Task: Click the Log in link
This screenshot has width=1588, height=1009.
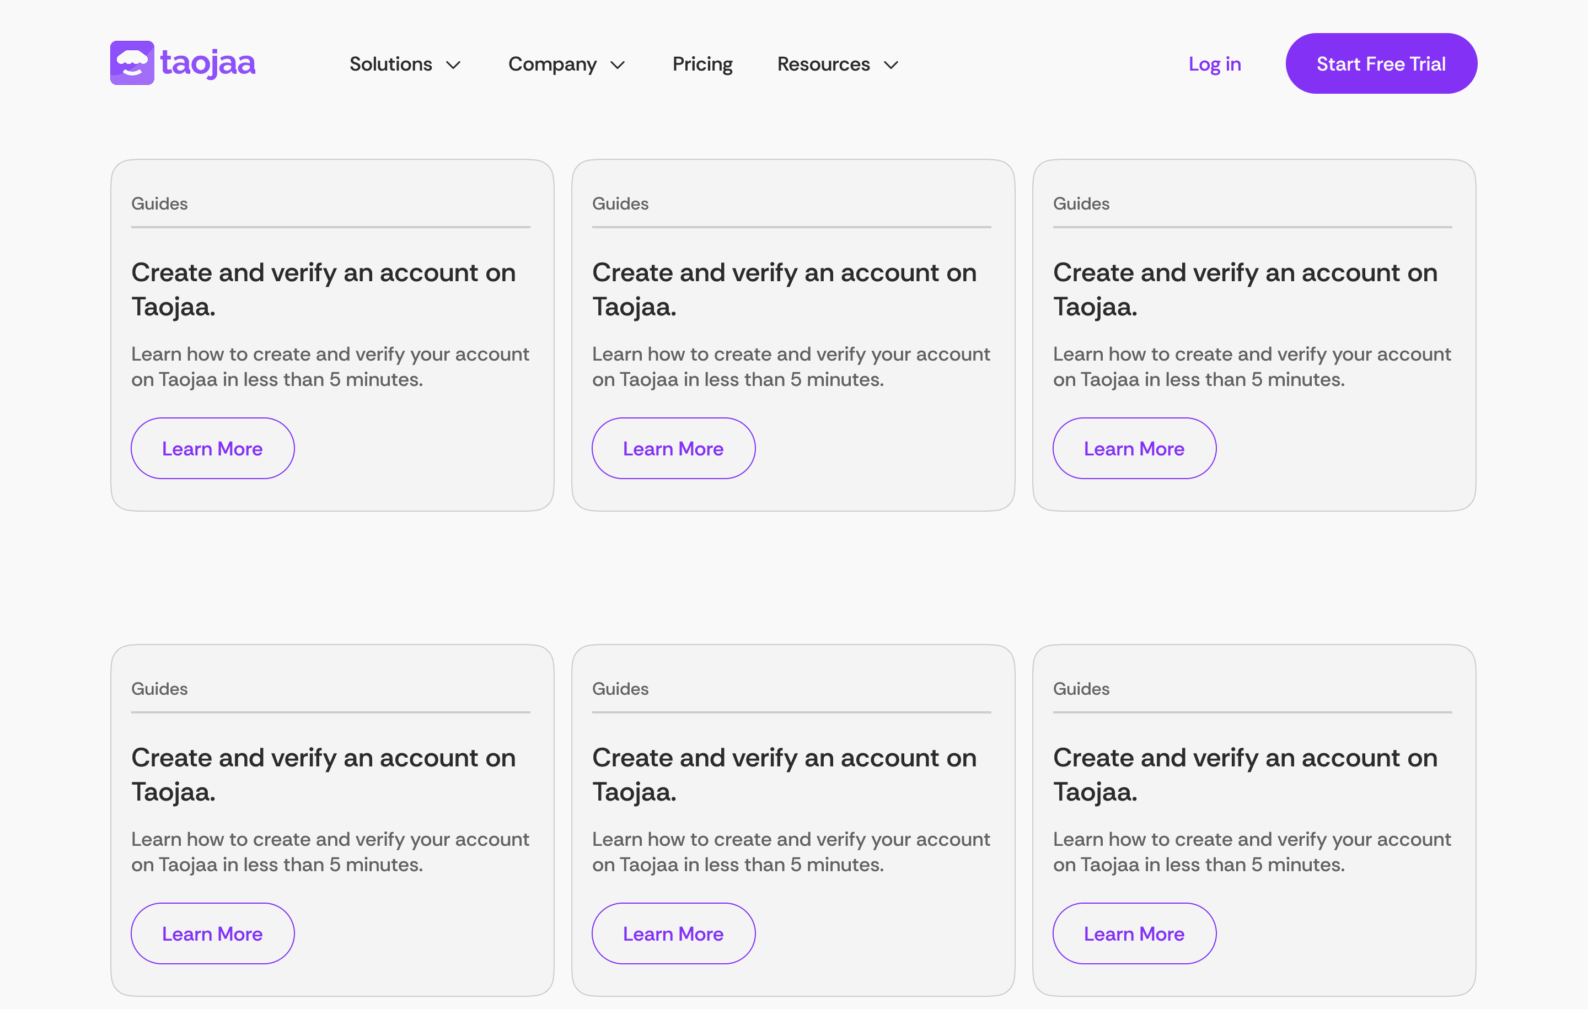Action: click(1214, 64)
